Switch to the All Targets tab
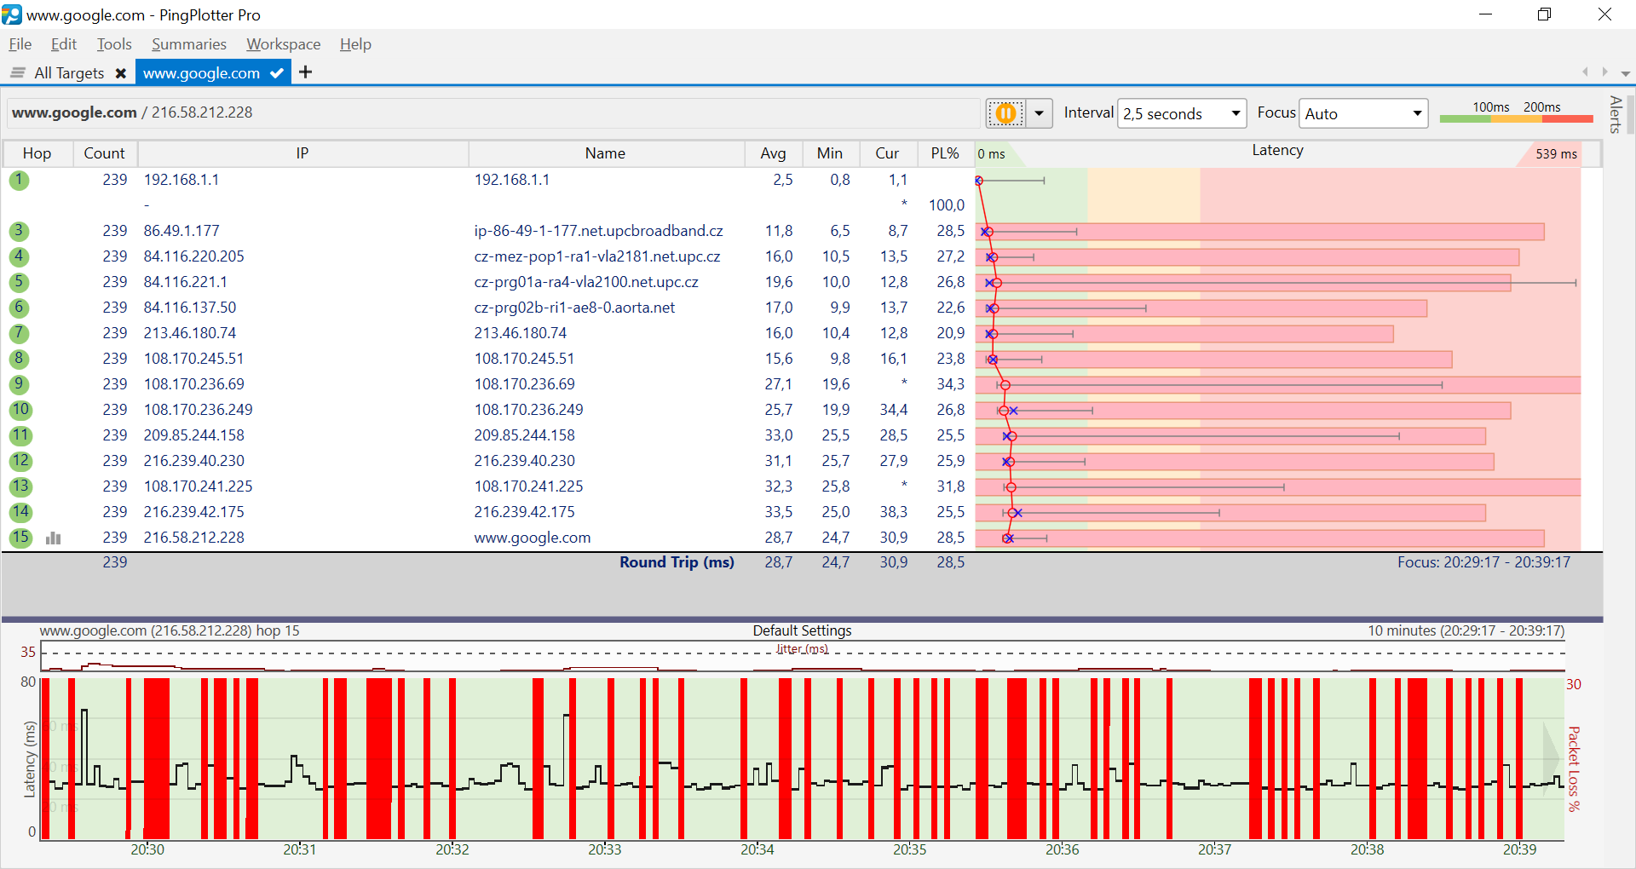The height and width of the screenshot is (869, 1636). 69,73
